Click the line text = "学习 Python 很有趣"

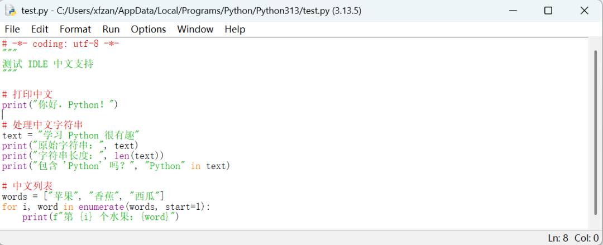pyautogui.click(x=70, y=136)
